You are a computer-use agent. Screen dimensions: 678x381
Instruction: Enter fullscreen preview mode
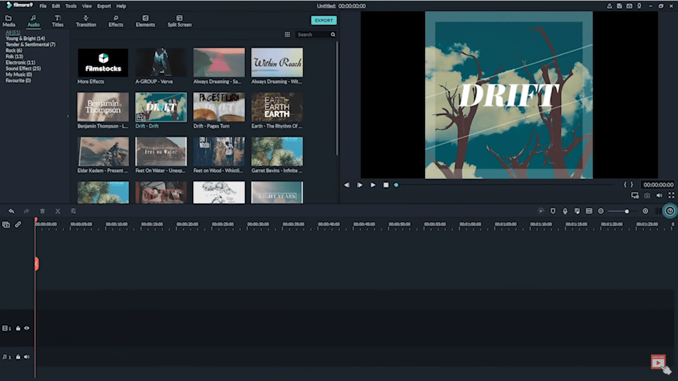(x=670, y=195)
